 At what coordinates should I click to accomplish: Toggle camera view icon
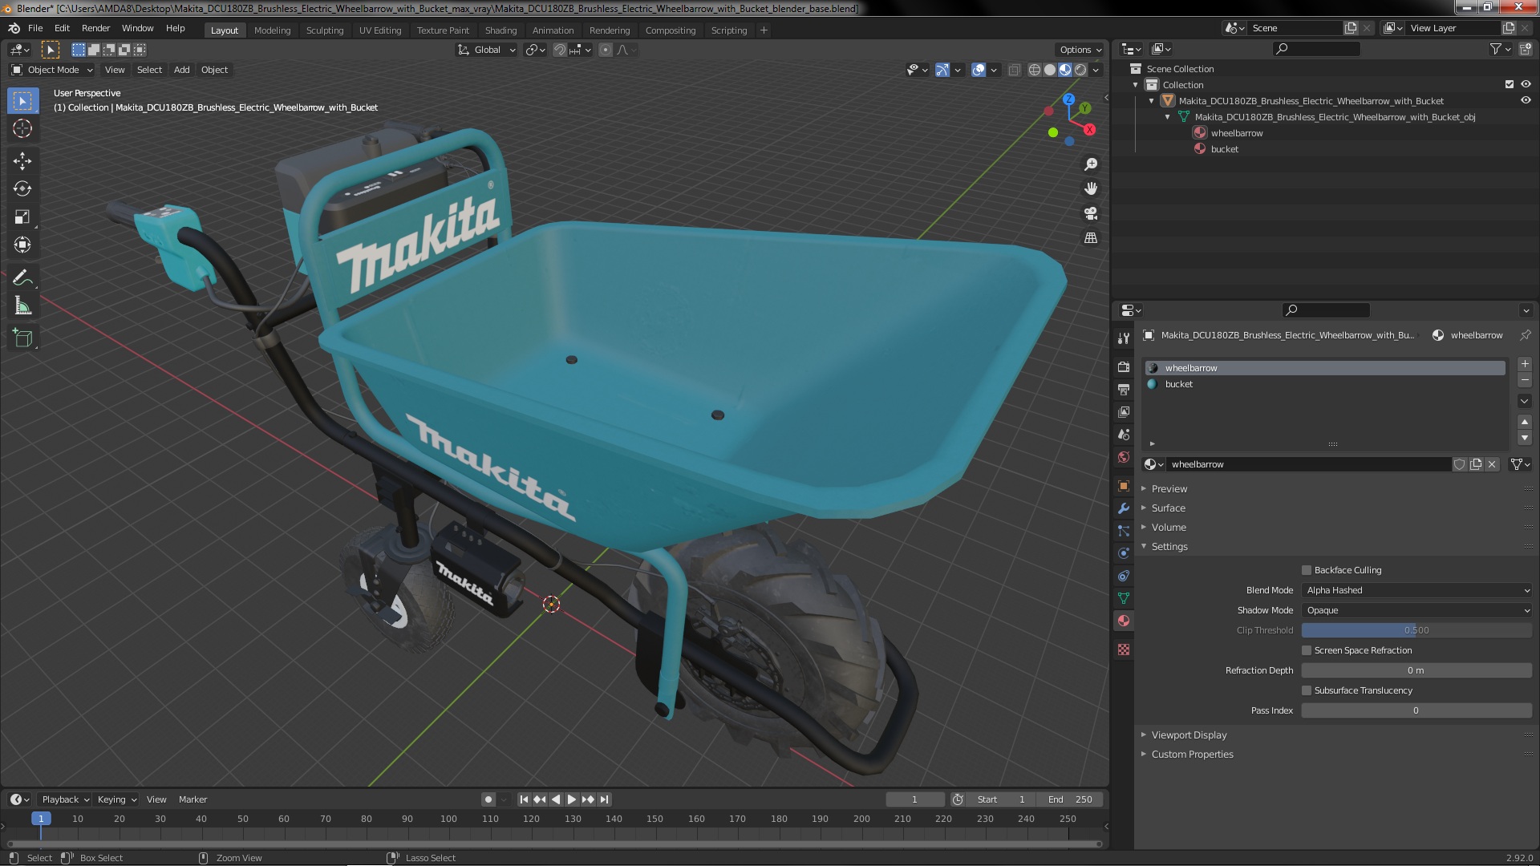coord(1091,213)
